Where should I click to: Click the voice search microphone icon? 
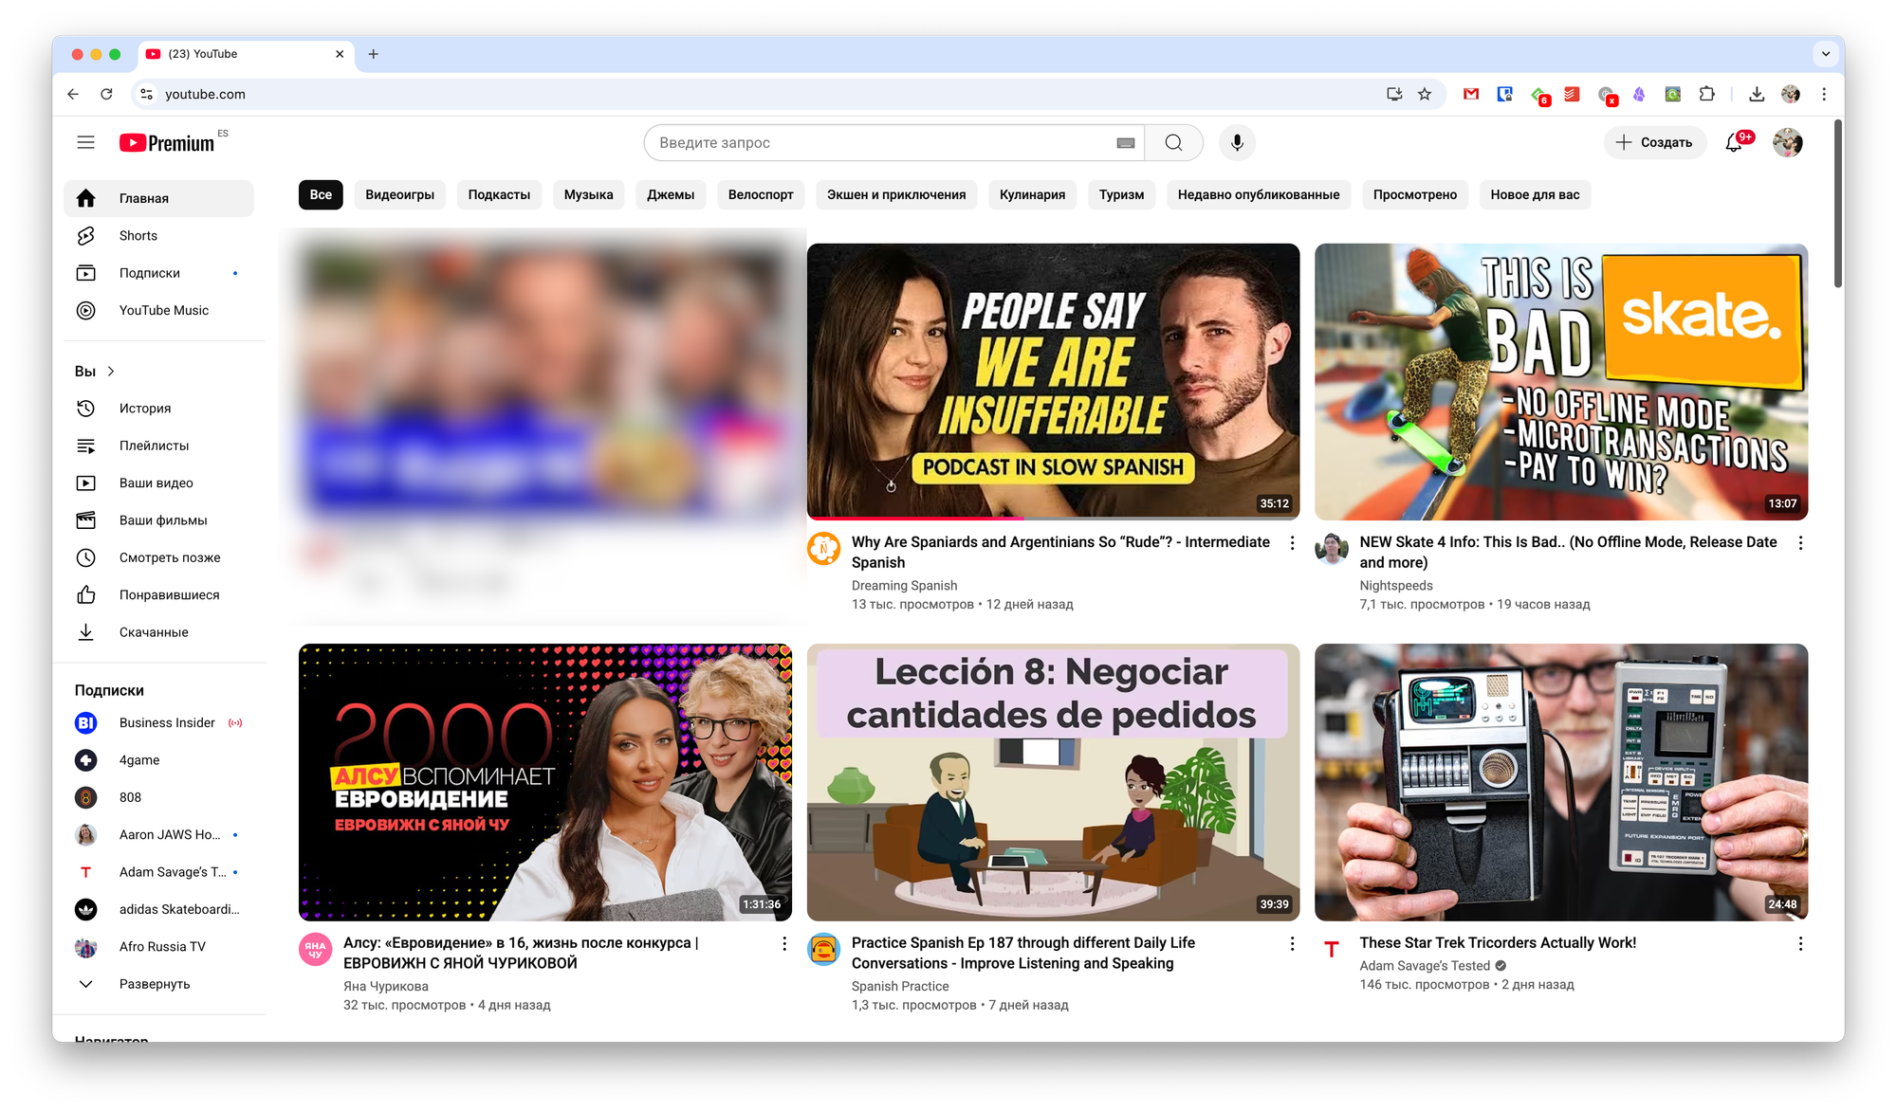(x=1237, y=142)
